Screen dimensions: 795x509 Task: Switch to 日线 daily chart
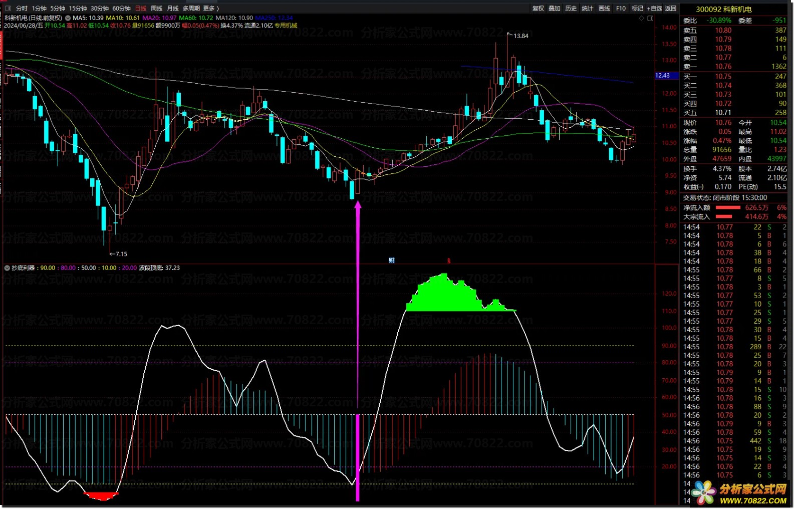140,9
